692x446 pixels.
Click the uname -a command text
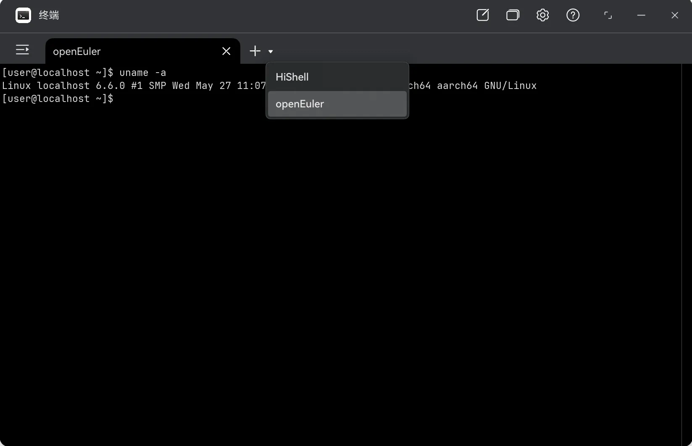(x=142, y=73)
